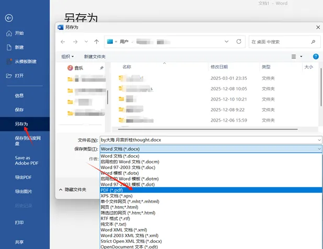The height and width of the screenshot is (249, 323).
Task: Choose 从模板新建 in sidebar
Action: point(26,62)
